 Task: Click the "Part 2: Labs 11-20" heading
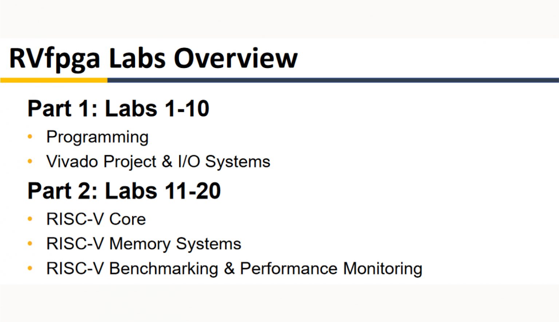[124, 191]
